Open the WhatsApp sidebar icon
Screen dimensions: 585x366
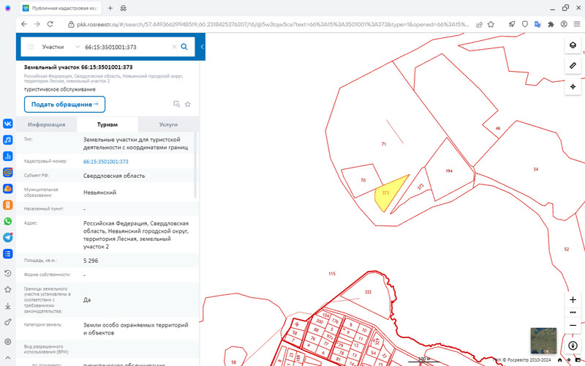pos(8,221)
